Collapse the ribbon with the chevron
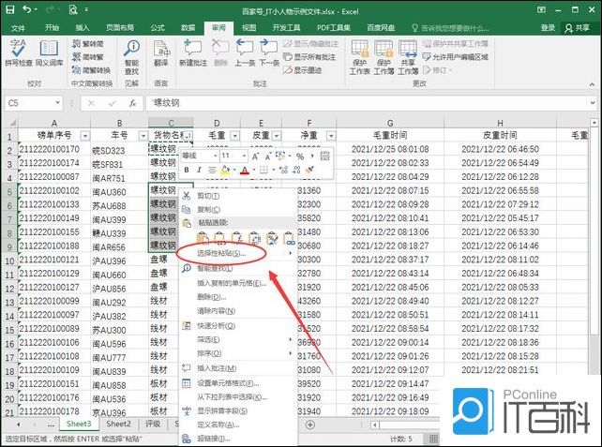Image resolution: width=602 pixels, height=447 pixels. (x=592, y=84)
